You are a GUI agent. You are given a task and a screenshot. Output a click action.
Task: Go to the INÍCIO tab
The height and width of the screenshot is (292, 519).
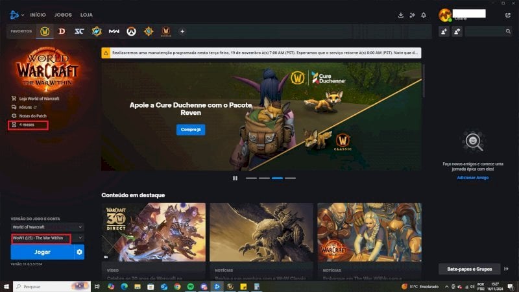(x=38, y=15)
